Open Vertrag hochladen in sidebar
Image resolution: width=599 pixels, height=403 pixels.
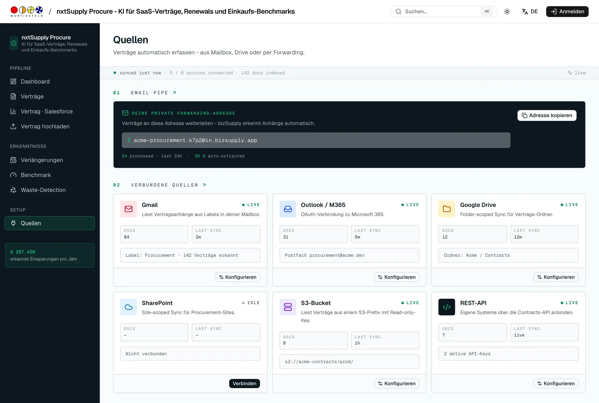coord(50,126)
